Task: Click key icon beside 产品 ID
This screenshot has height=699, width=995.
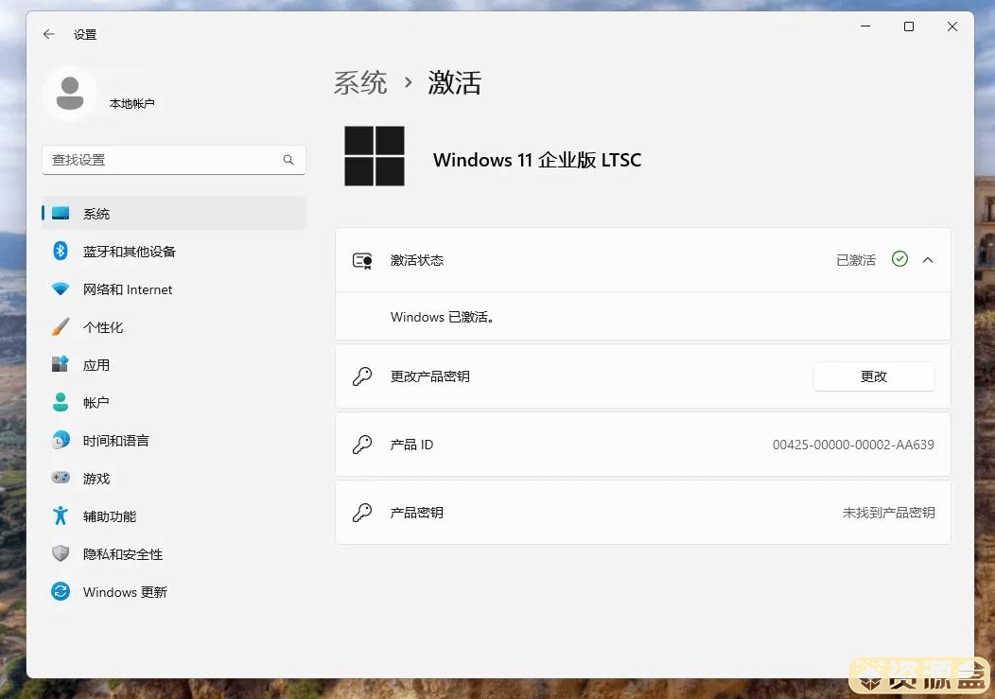Action: (x=362, y=445)
